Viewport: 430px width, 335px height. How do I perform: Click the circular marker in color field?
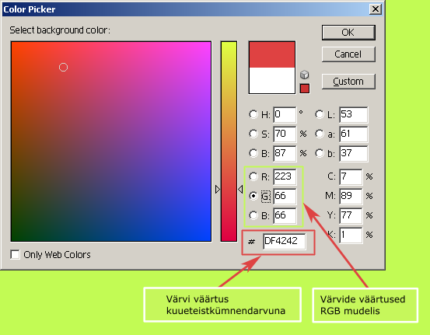point(63,67)
